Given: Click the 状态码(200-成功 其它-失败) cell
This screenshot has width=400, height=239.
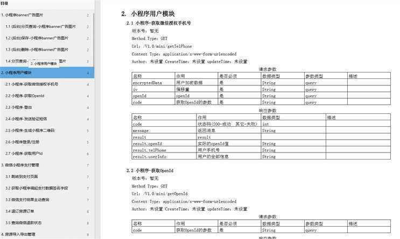Looking at the screenshot, I should tap(229, 124).
